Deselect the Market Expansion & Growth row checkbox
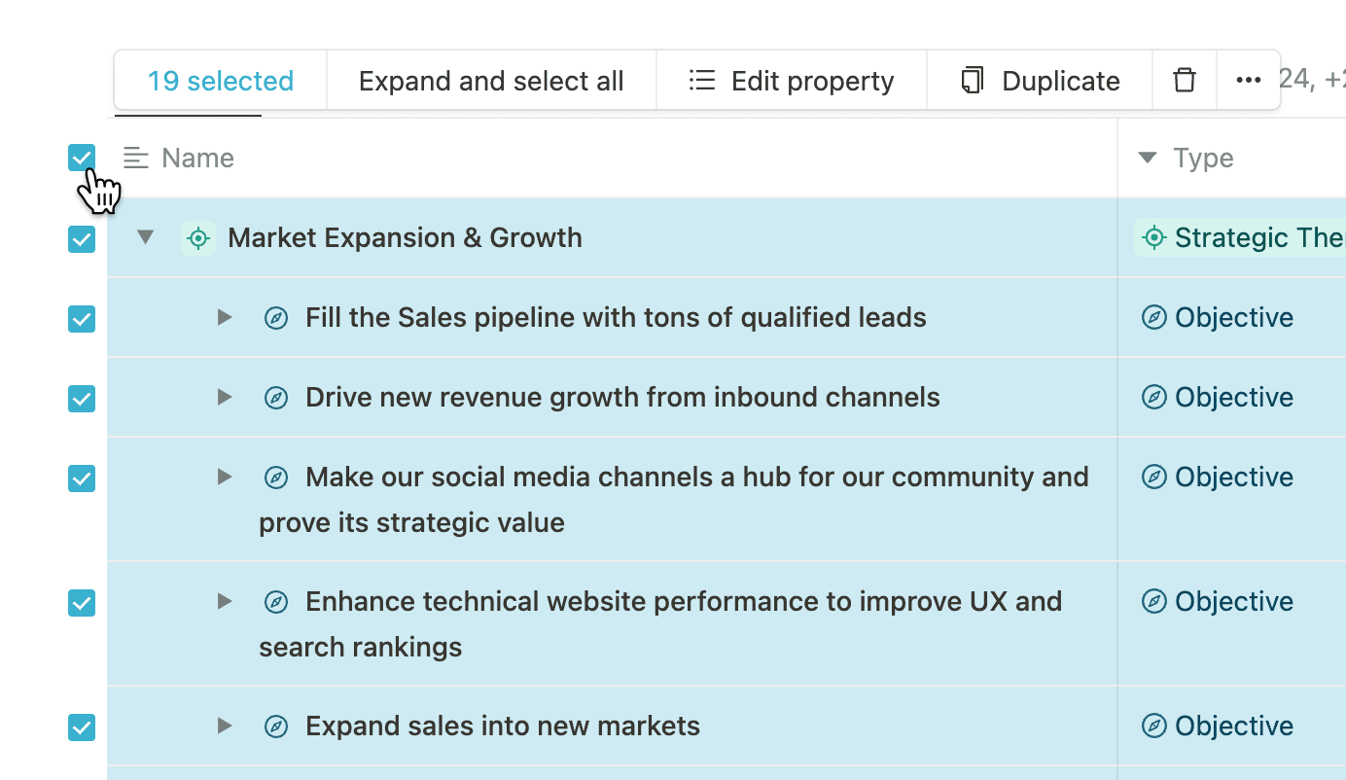The image size is (1346, 780). 82,239
